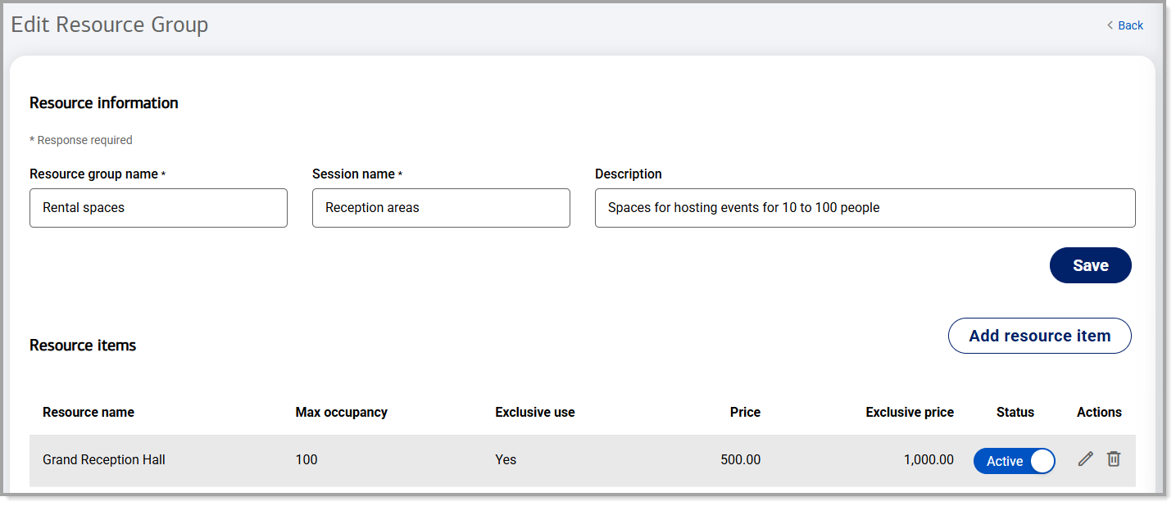Click the Save button

click(1091, 265)
